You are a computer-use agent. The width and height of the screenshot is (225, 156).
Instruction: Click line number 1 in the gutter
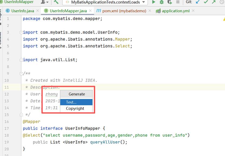[8, 18]
